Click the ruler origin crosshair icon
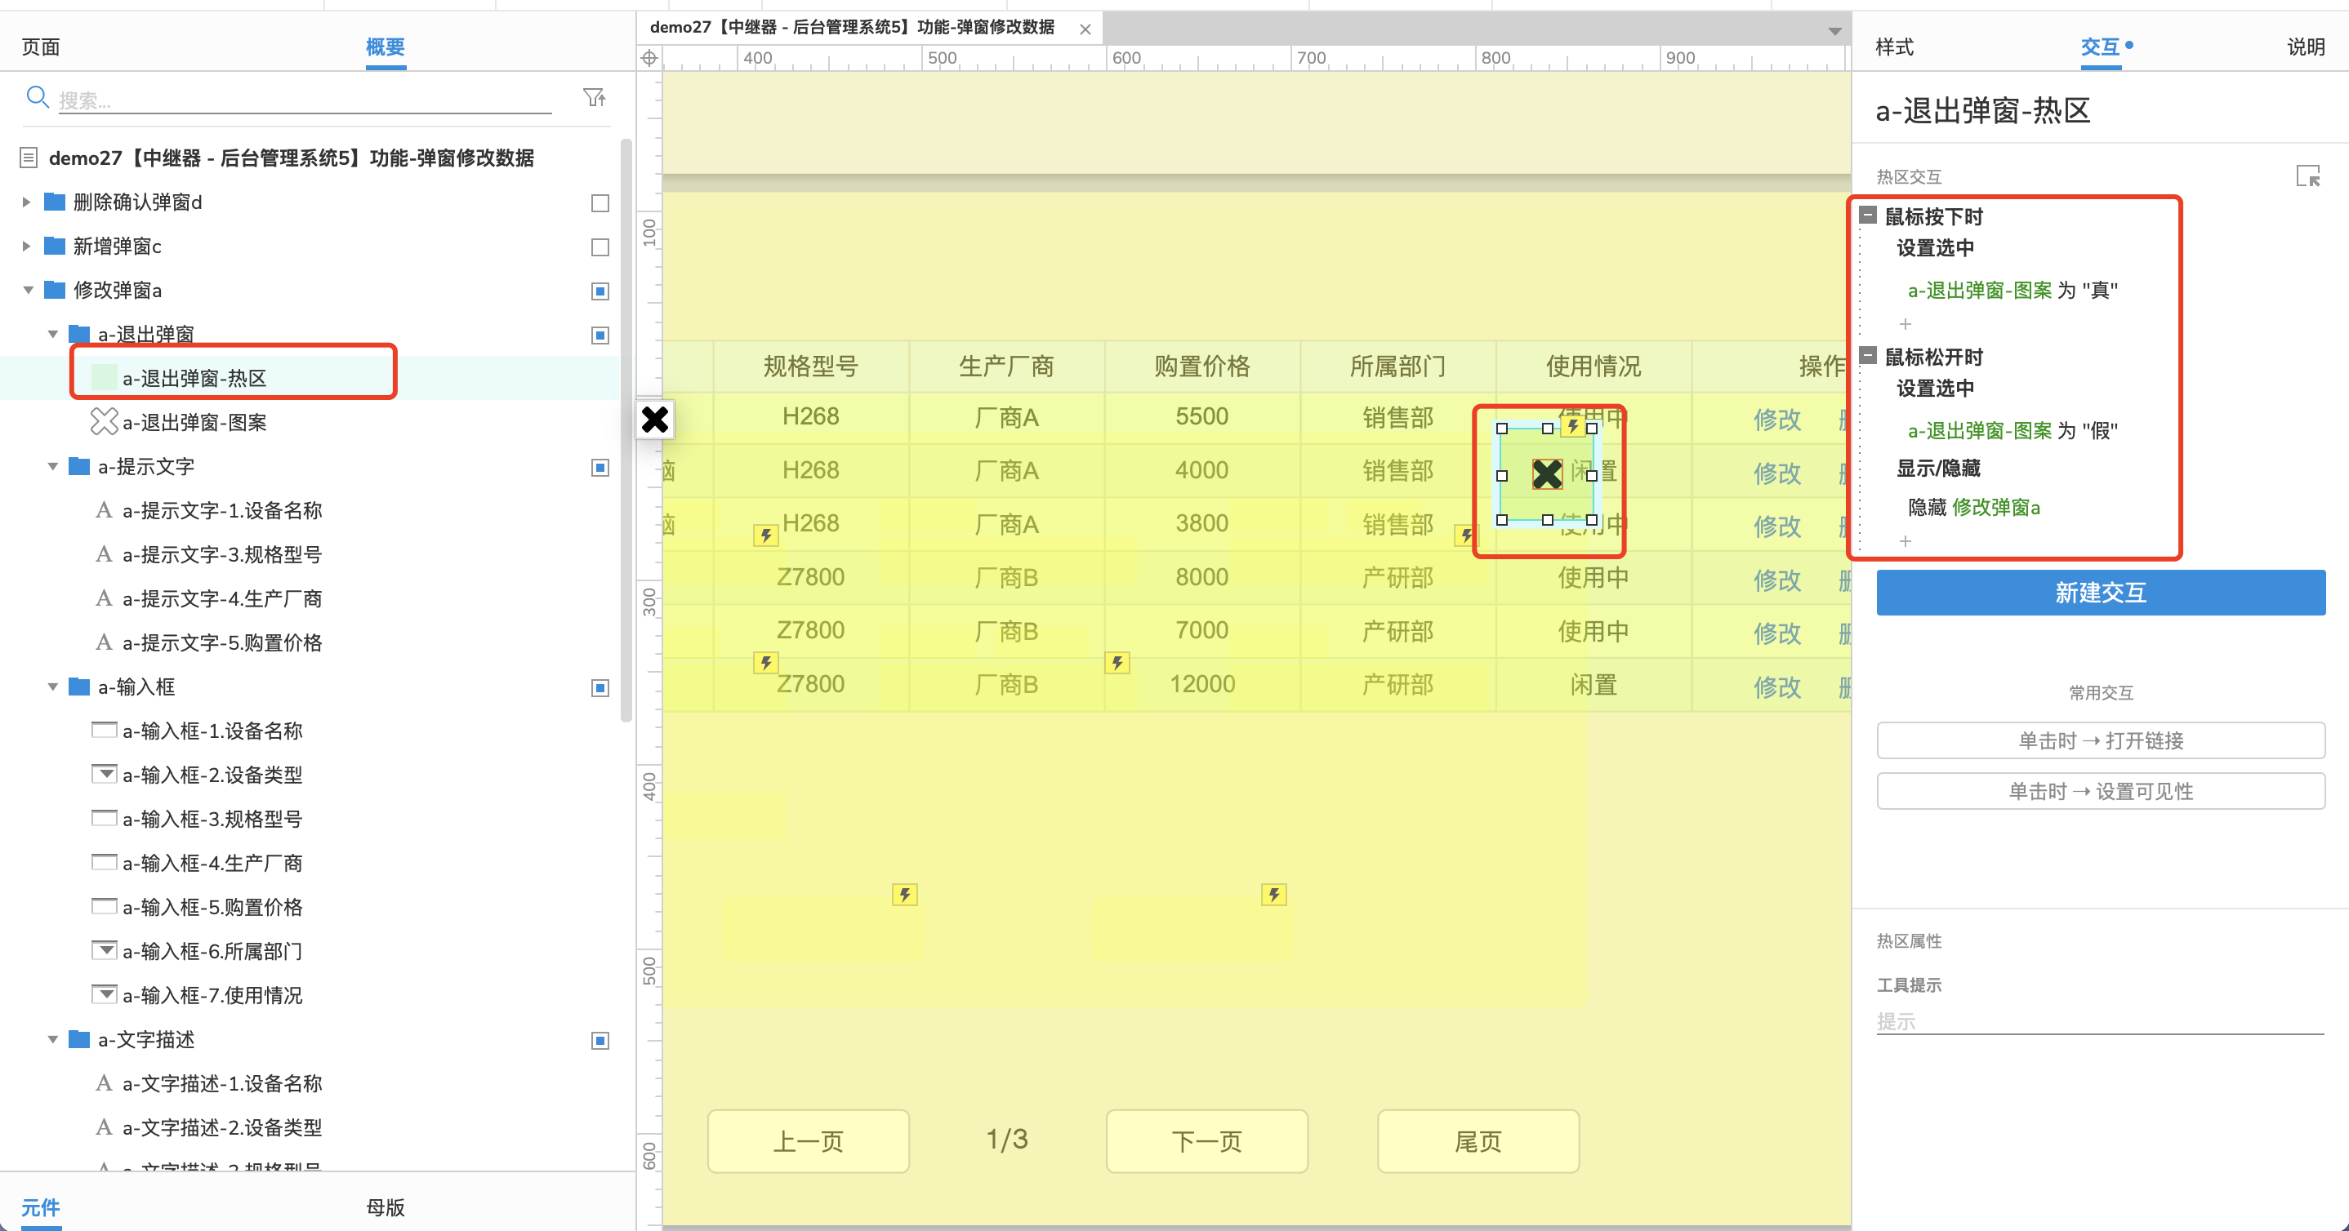2349x1231 pixels. [x=649, y=58]
